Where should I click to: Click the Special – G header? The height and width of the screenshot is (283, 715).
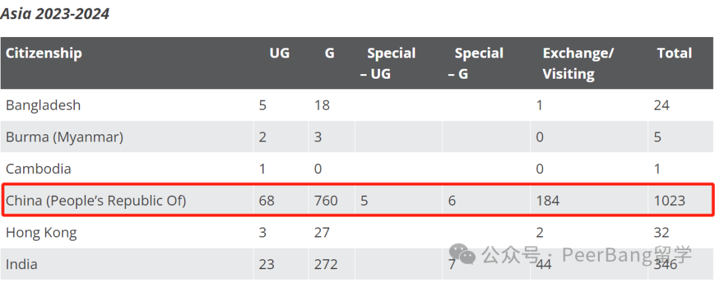click(x=475, y=63)
